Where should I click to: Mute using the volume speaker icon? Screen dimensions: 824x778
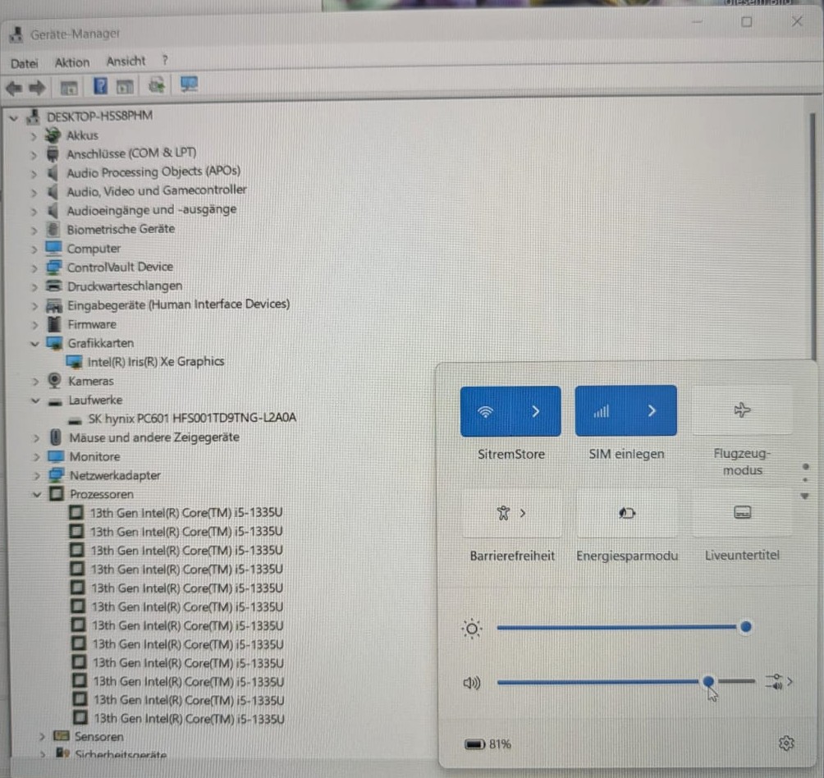(x=471, y=683)
